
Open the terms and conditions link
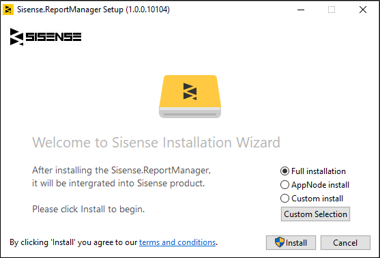(x=177, y=242)
